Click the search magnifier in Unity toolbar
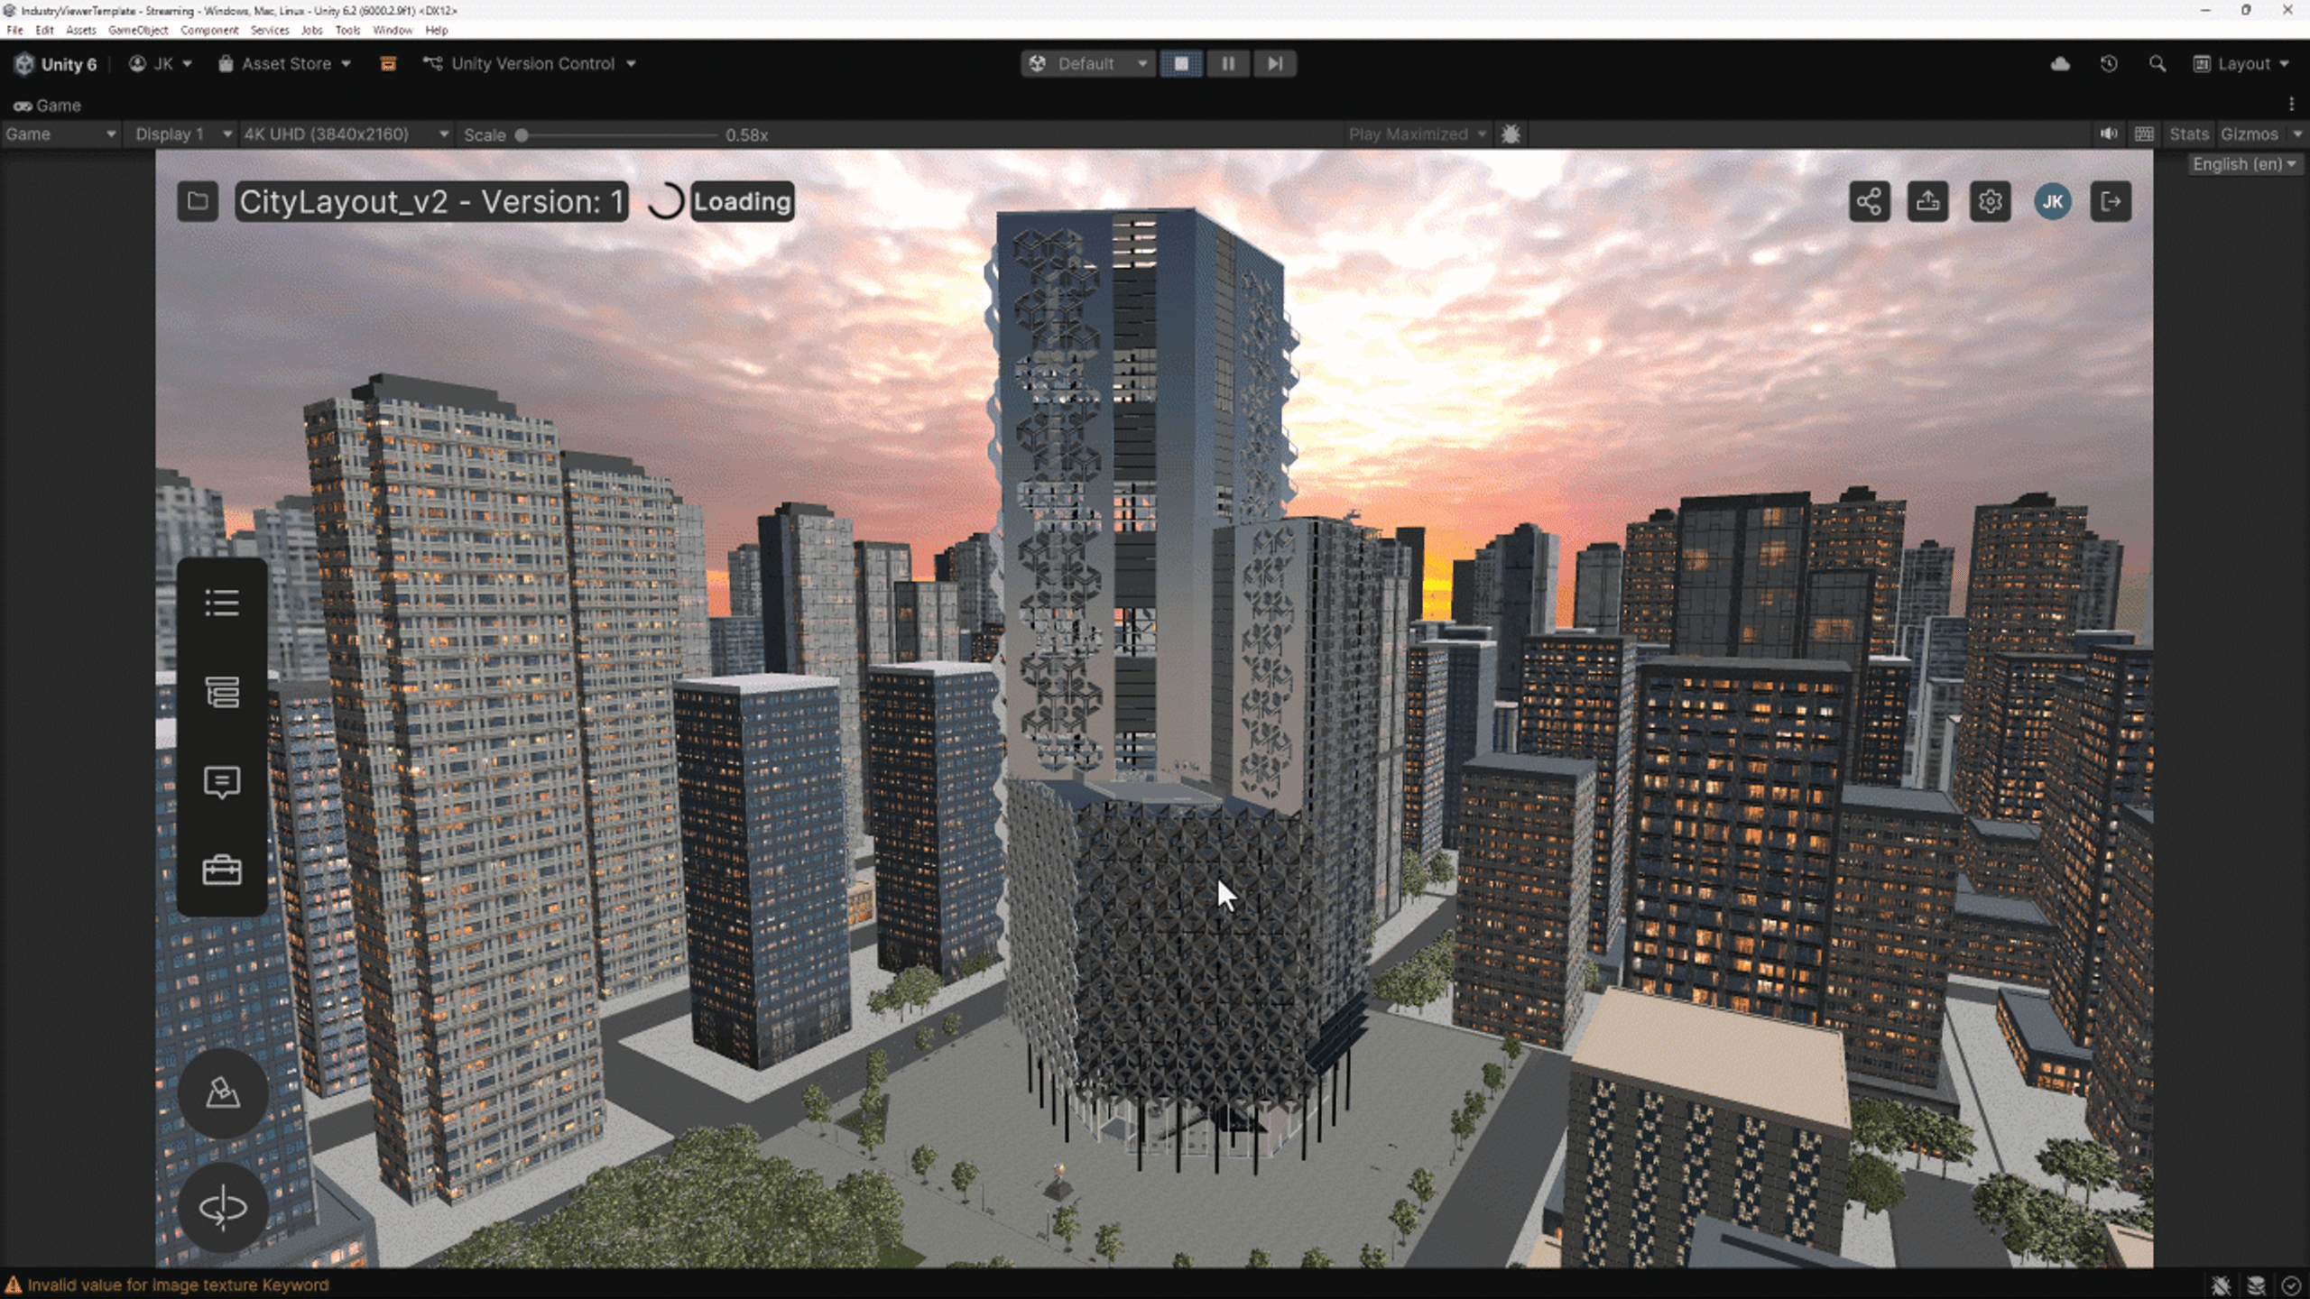The image size is (2310, 1299). [2158, 64]
